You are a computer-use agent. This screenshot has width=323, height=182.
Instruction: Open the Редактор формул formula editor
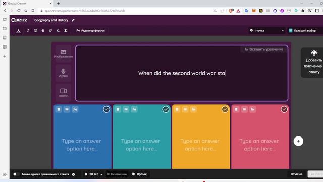click(90, 31)
